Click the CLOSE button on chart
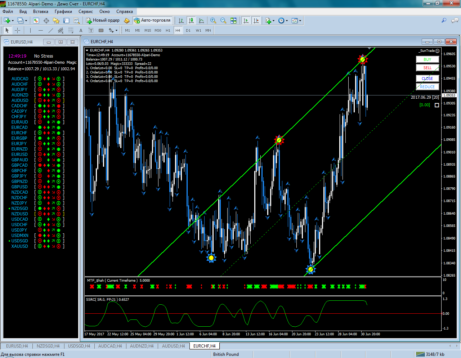The image size is (461, 358). [428, 79]
